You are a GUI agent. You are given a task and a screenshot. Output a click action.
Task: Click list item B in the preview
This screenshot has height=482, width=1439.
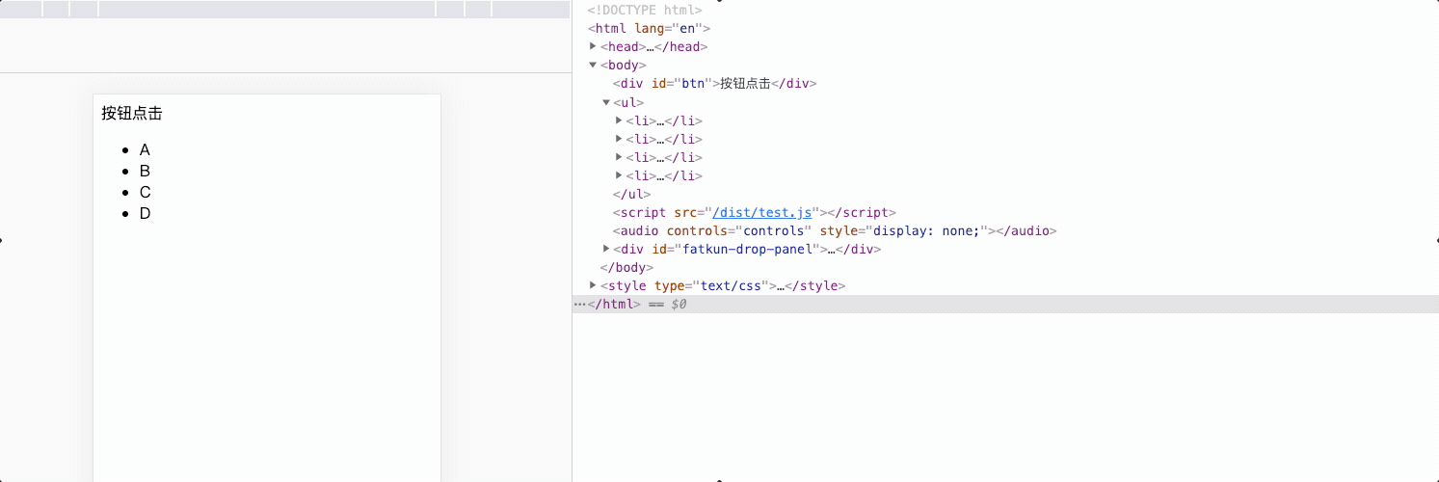(x=145, y=172)
